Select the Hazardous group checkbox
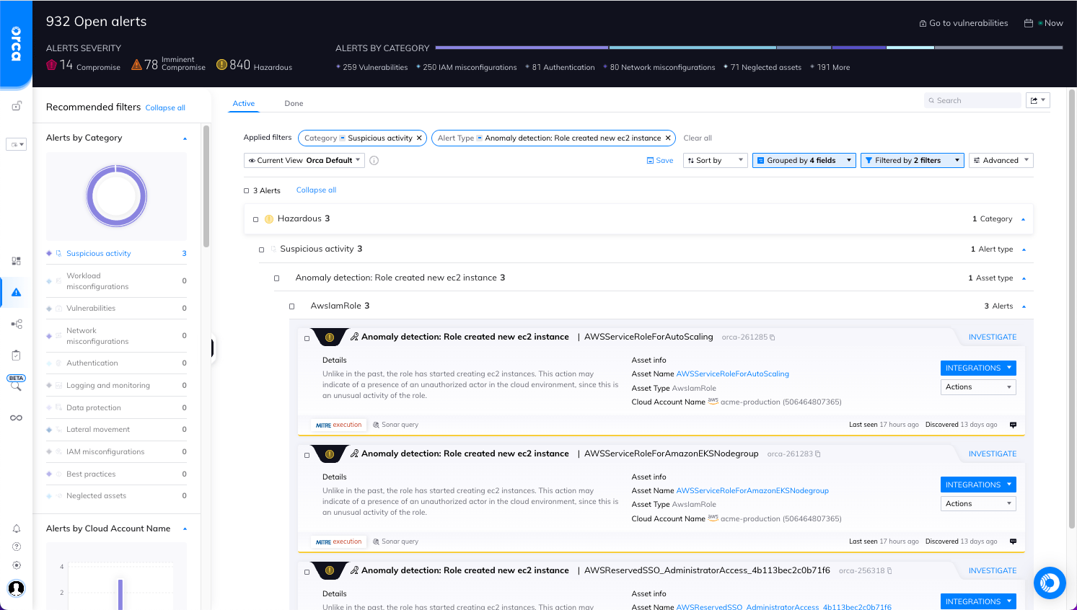The width and height of the screenshot is (1077, 610). [255, 218]
